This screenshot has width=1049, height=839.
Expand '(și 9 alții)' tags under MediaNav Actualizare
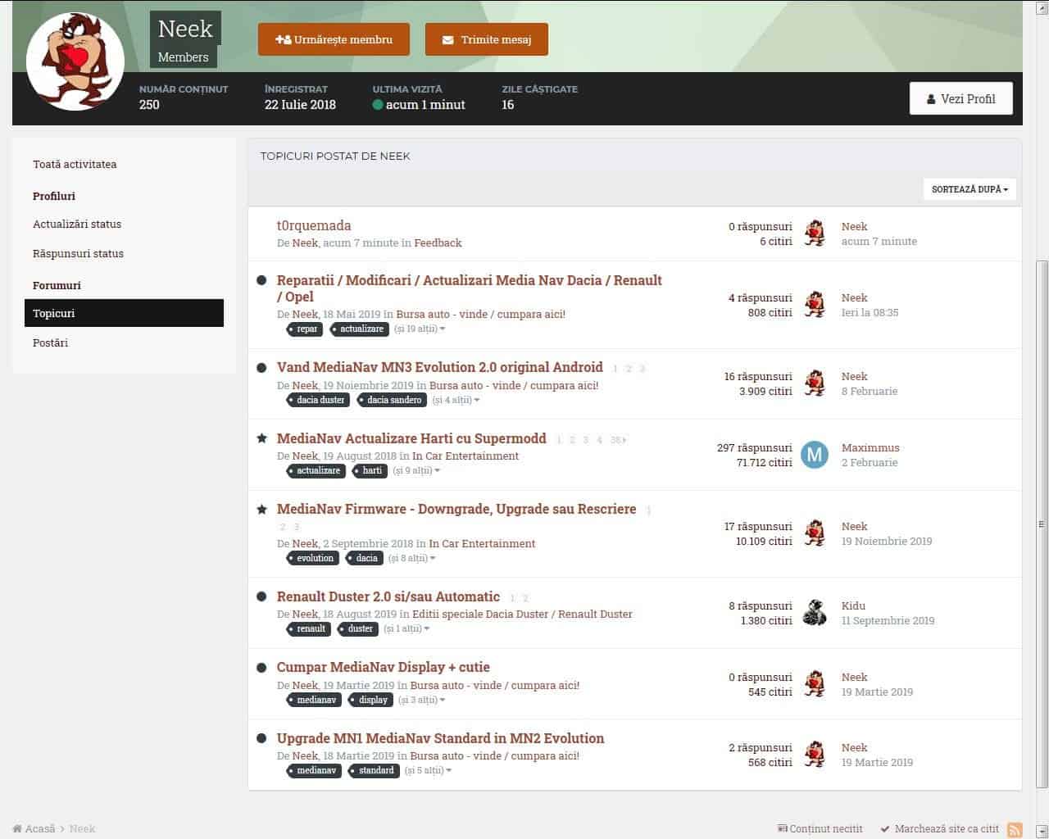pyautogui.click(x=416, y=471)
